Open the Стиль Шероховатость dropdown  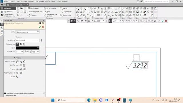(27, 32)
